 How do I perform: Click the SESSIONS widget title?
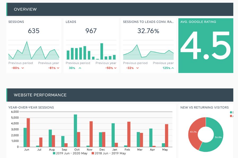[16, 22]
